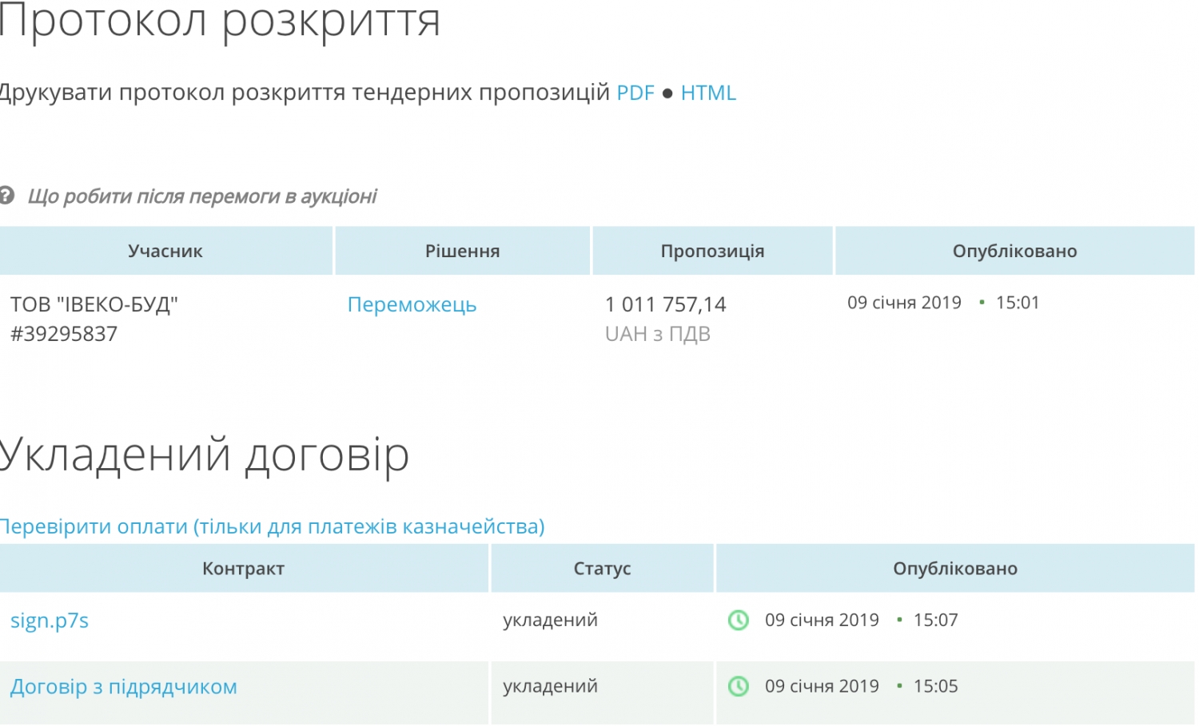Click the bid amount 1 011 757,14
The width and height of the screenshot is (1199, 726).
coord(665,304)
